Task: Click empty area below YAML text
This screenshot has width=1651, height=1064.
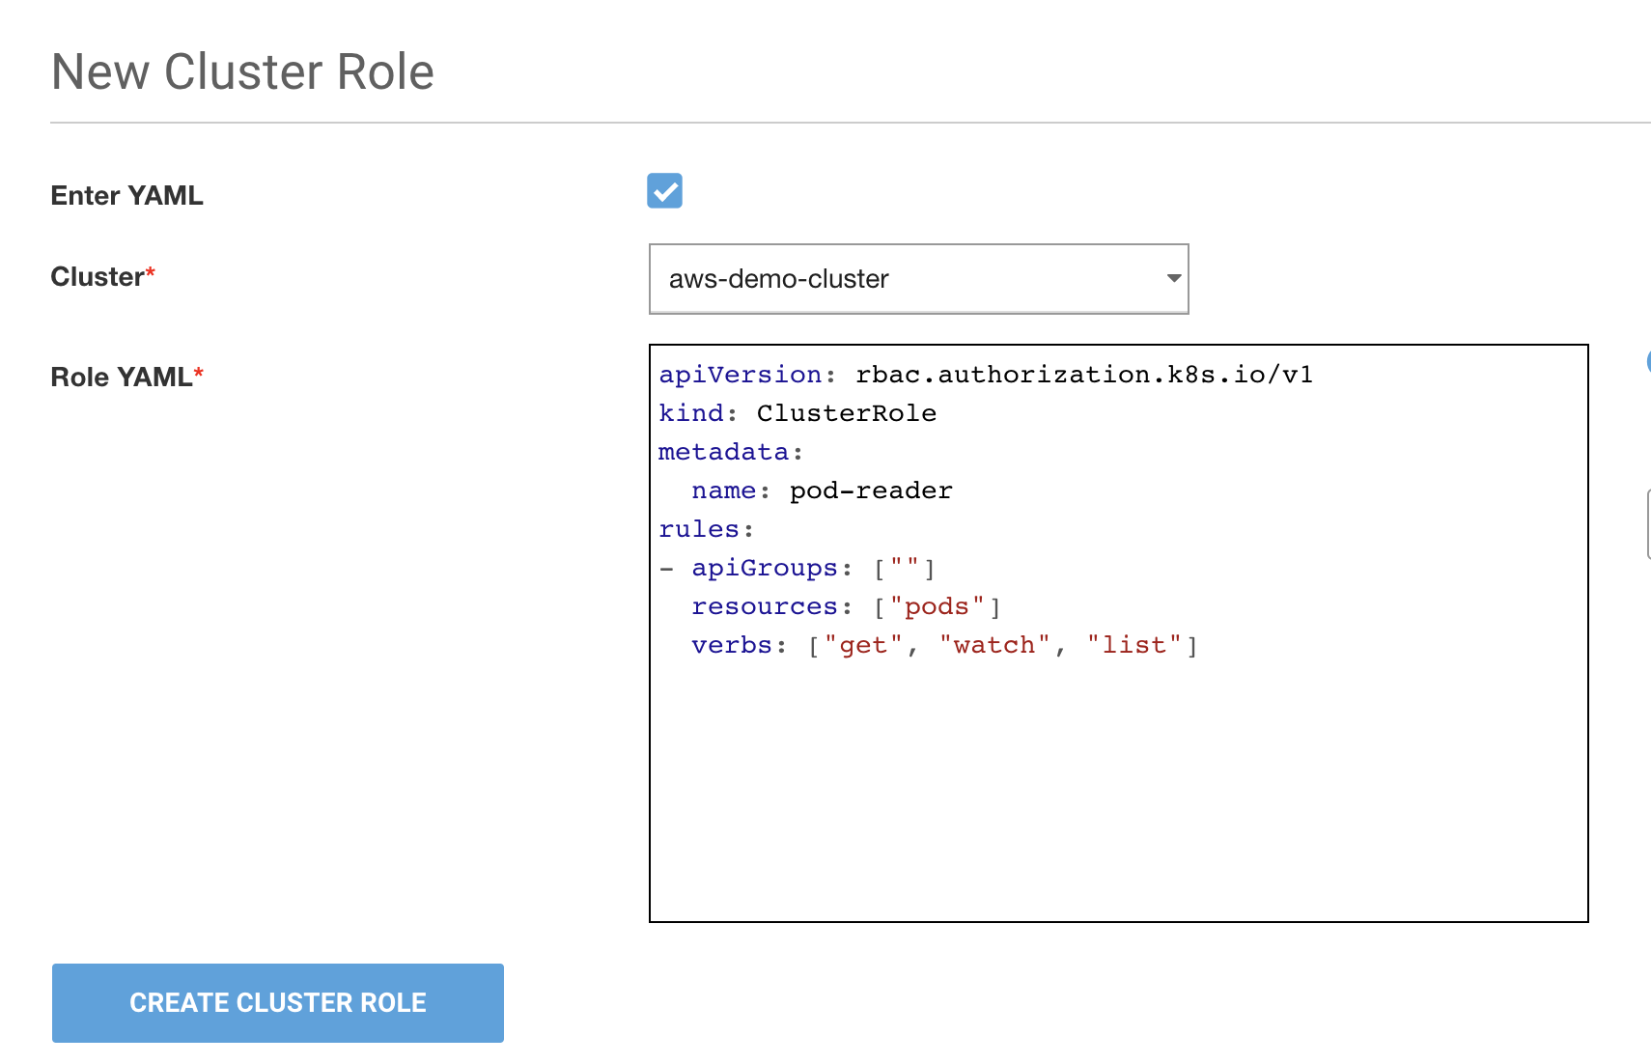Action: coord(1118,792)
